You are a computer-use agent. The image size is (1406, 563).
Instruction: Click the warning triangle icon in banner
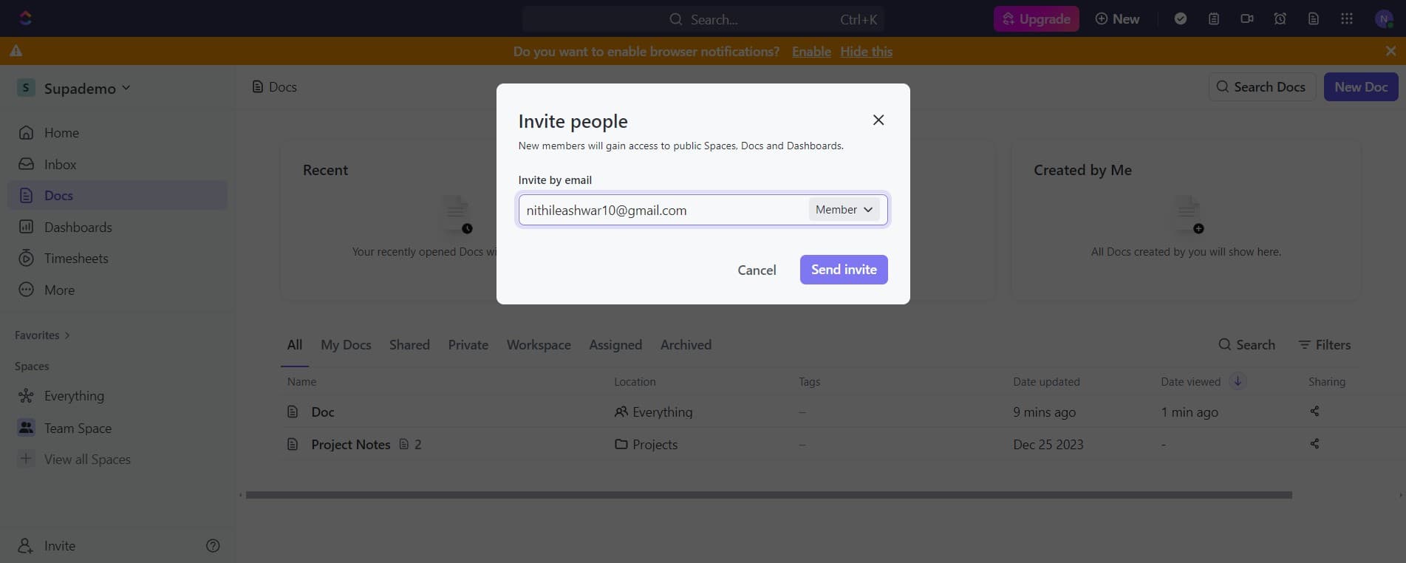tap(16, 51)
